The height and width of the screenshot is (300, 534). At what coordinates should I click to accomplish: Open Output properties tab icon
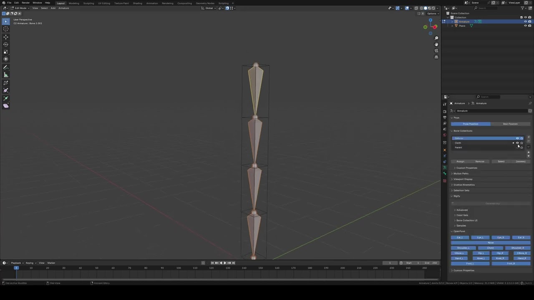point(445,117)
